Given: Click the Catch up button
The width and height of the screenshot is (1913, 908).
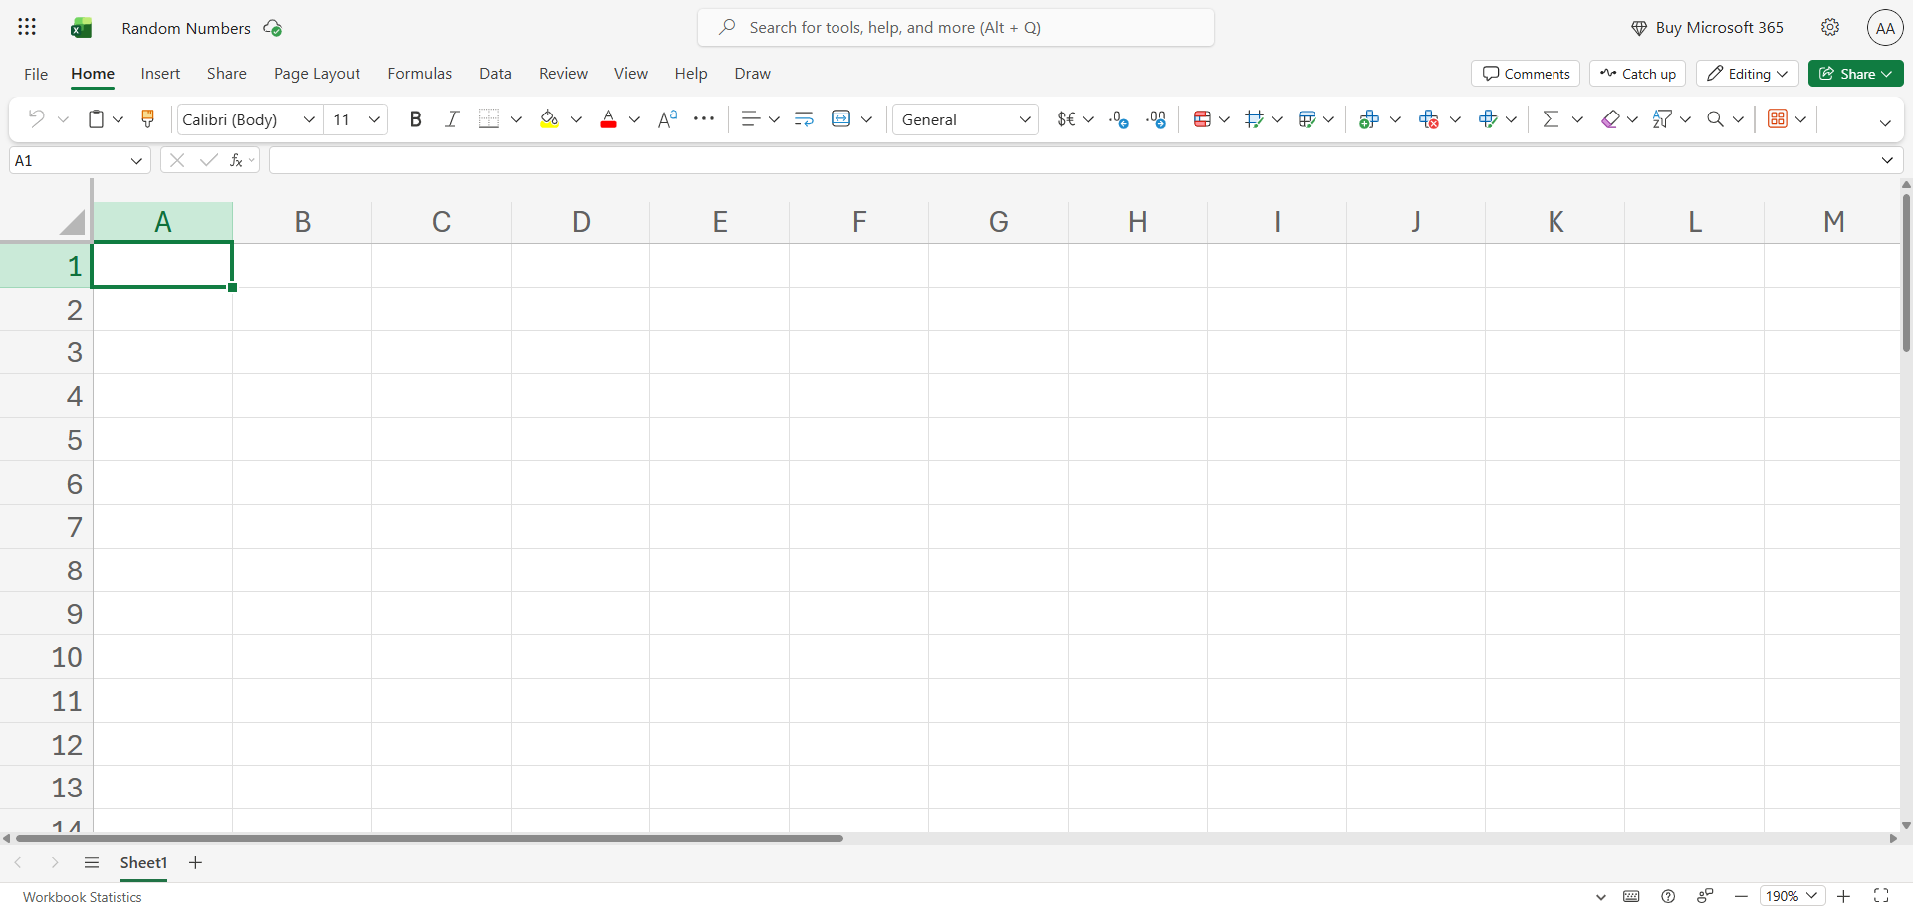Looking at the screenshot, I should (1637, 74).
